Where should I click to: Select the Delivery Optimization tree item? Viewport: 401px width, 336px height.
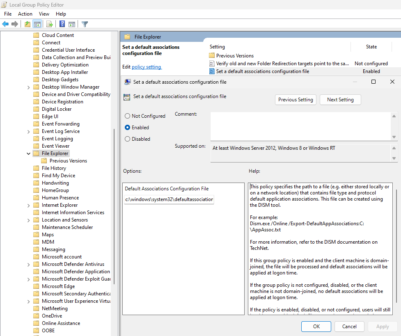65,65
